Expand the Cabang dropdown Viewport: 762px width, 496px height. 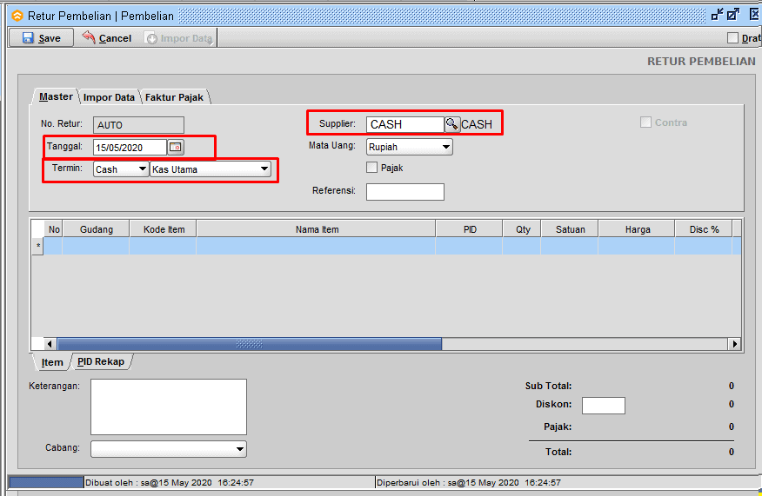coord(240,449)
